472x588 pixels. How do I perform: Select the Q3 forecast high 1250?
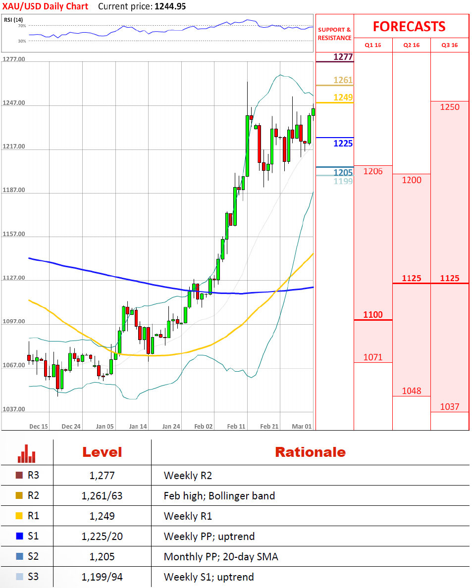(450, 107)
